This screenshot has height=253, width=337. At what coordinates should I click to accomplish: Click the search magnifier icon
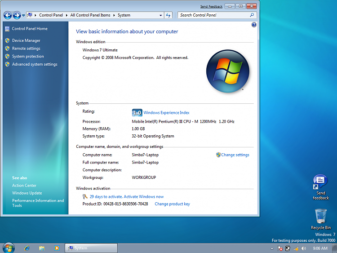pyautogui.click(x=252, y=15)
